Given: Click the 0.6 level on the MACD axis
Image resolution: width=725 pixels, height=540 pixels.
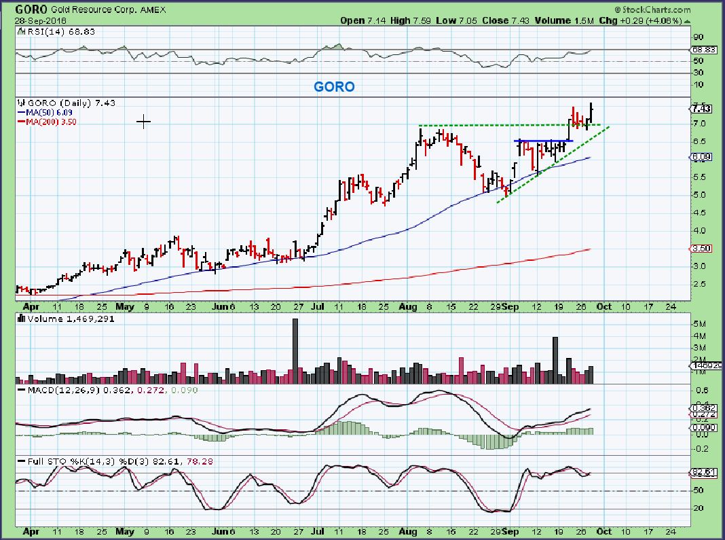Looking at the screenshot, I should click(x=701, y=390).
